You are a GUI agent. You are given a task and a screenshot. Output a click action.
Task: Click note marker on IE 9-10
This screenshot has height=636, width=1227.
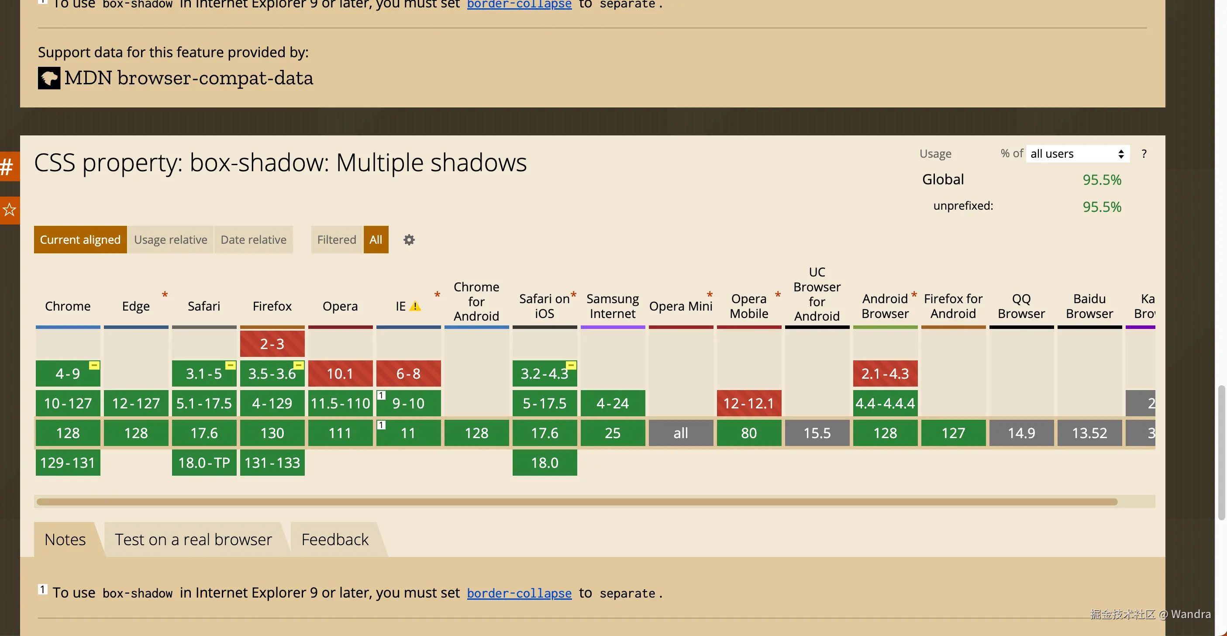click(381, 395)
